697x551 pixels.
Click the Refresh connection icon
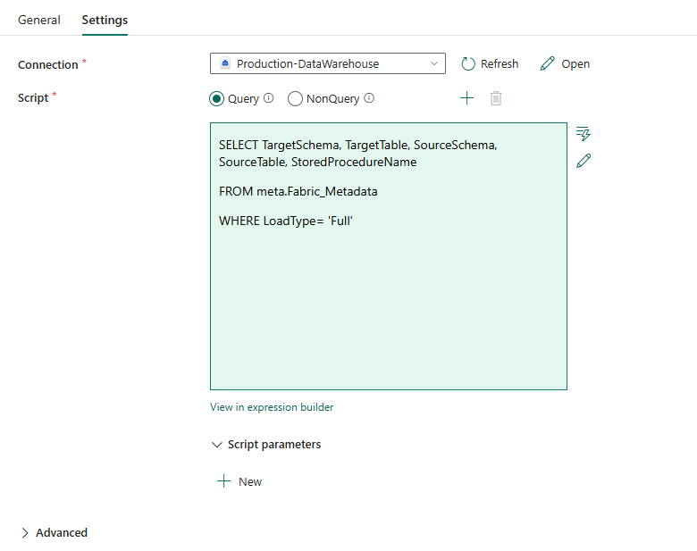click(x=468, y=63)
